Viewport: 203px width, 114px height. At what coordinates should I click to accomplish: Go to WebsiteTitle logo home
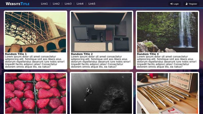(18, 4)
